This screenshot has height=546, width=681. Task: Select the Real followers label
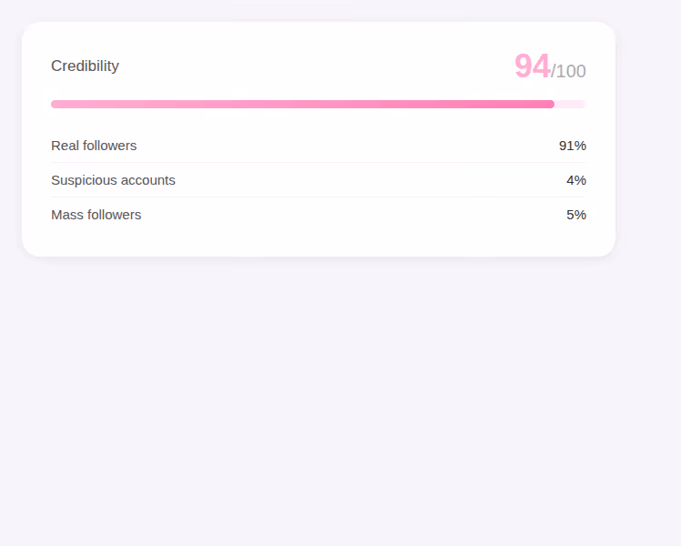pos(94,146)
